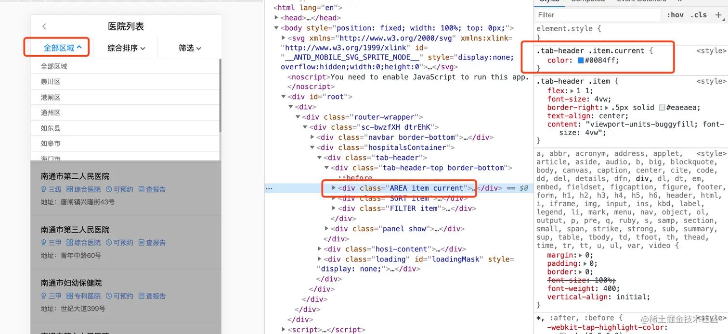The image size is (728, 334).
Task: Expand the AREA item current div
Action: point(334,188)
